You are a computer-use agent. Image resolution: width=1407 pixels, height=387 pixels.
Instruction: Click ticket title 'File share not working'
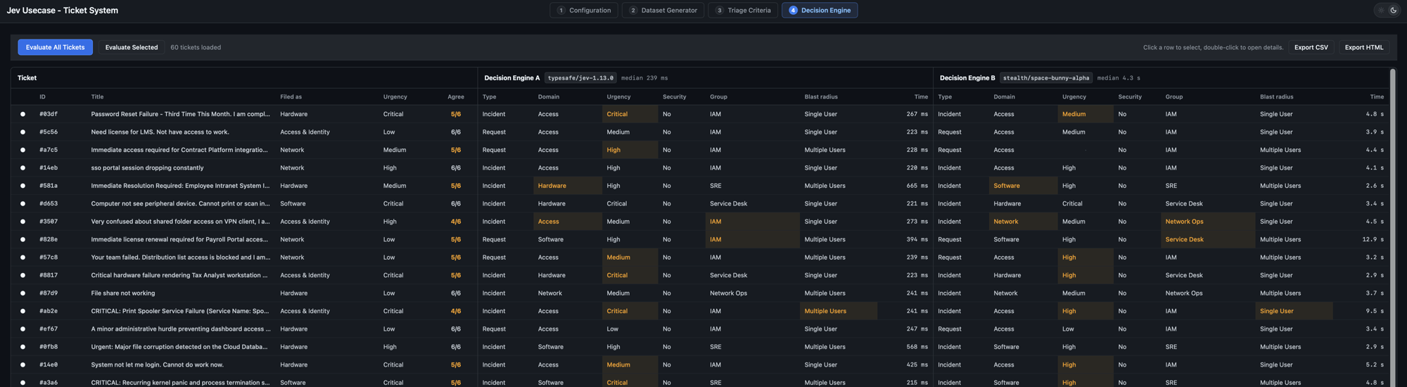[x=123, y=293]
